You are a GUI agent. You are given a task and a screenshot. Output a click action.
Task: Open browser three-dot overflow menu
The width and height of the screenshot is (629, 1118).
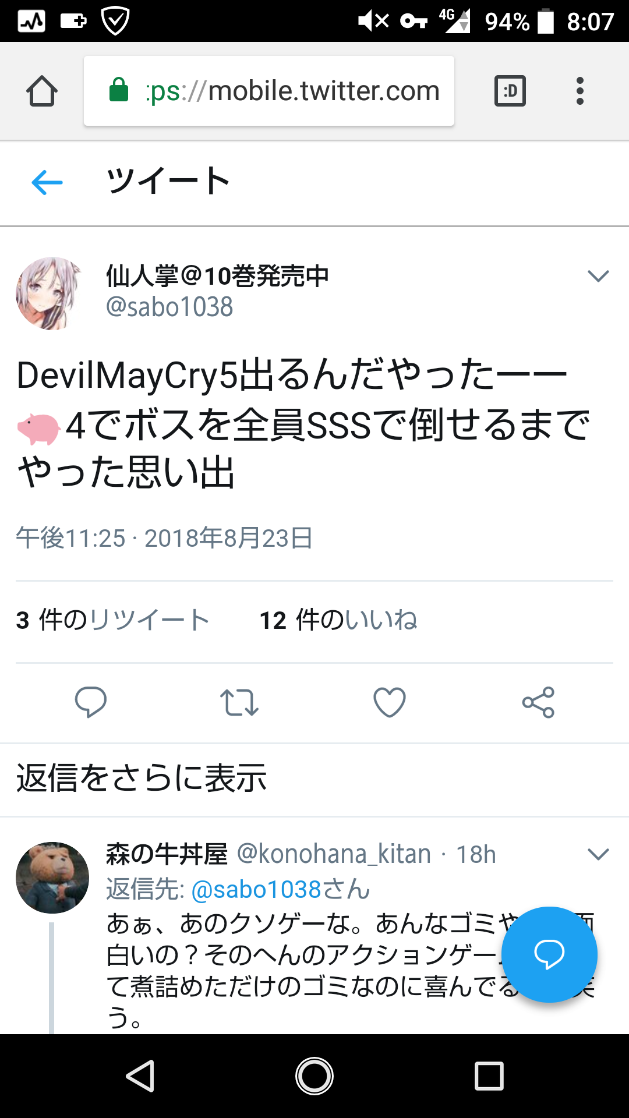[579, 91]
